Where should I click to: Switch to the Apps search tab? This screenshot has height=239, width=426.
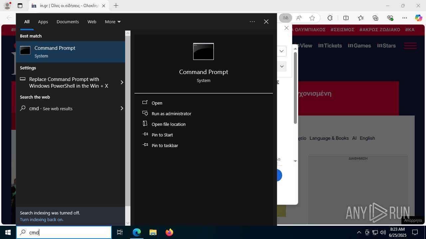[43, 22]
